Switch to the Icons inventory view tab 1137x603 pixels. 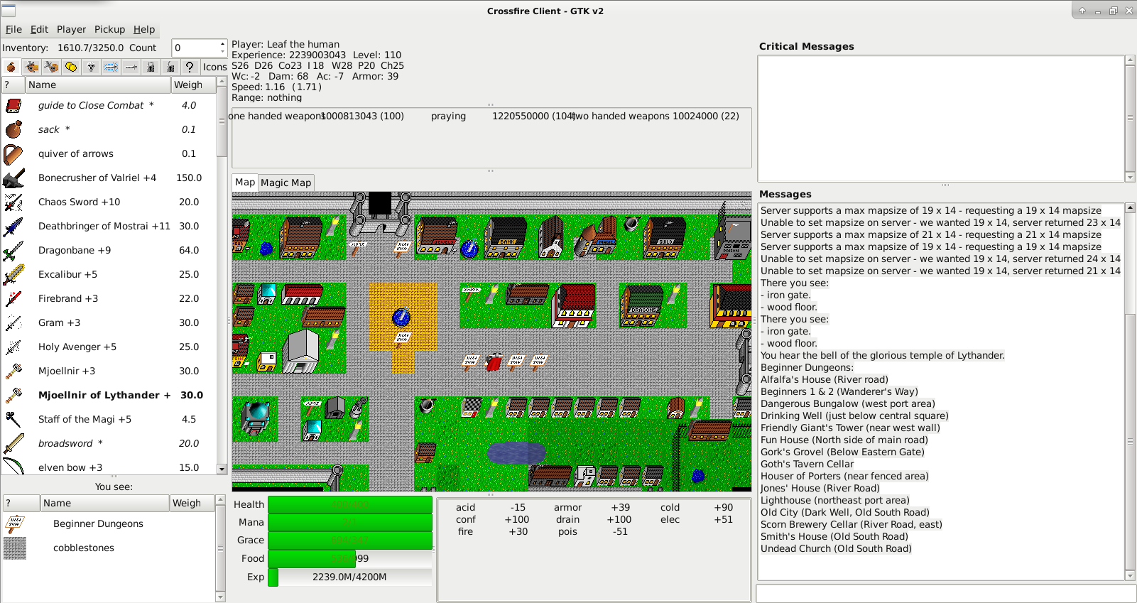tap(214, 67)
